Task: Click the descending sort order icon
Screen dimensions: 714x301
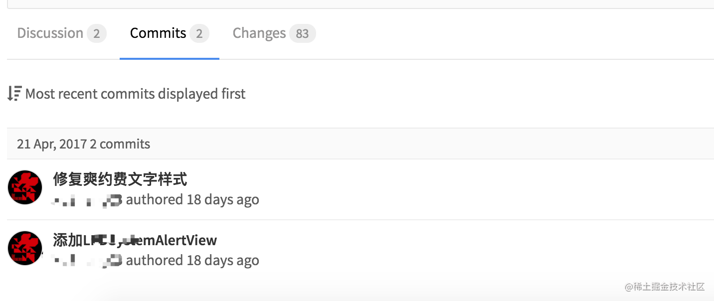Action: [14, 93]
